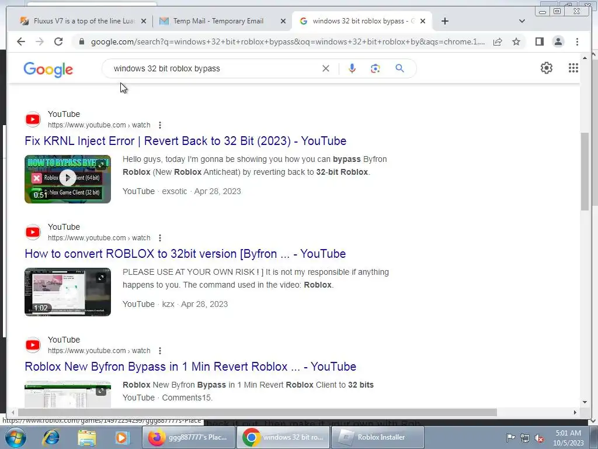598x449 pixels.
Task: Open Windows Explorer folder on taskbar
Action: 87,437
